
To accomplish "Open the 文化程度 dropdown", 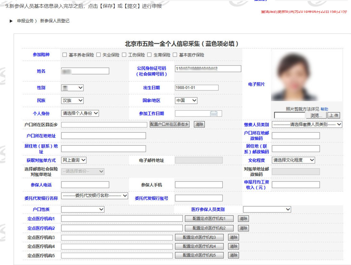I will 294,160.
